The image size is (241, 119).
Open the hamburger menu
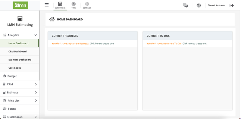tap(47, 5)
